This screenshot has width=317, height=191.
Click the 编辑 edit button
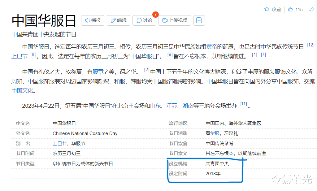point(119,20)
